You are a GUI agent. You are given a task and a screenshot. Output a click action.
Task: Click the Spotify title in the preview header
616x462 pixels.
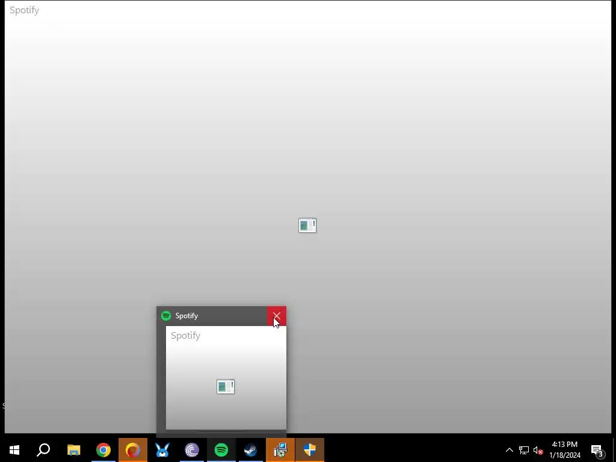186,316
